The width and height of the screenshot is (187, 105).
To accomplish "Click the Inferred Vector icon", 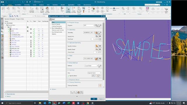I will point(98,76).
